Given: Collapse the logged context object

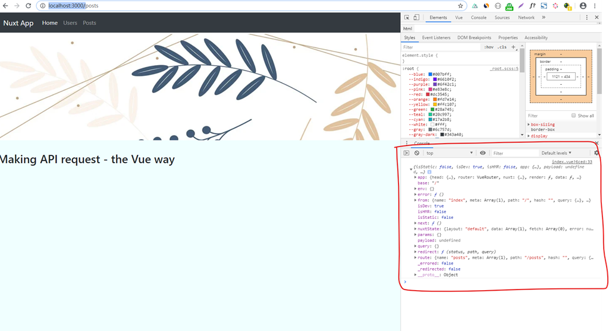Looking at the screenshot, I should pyautogui.click(x=411, y=170).
